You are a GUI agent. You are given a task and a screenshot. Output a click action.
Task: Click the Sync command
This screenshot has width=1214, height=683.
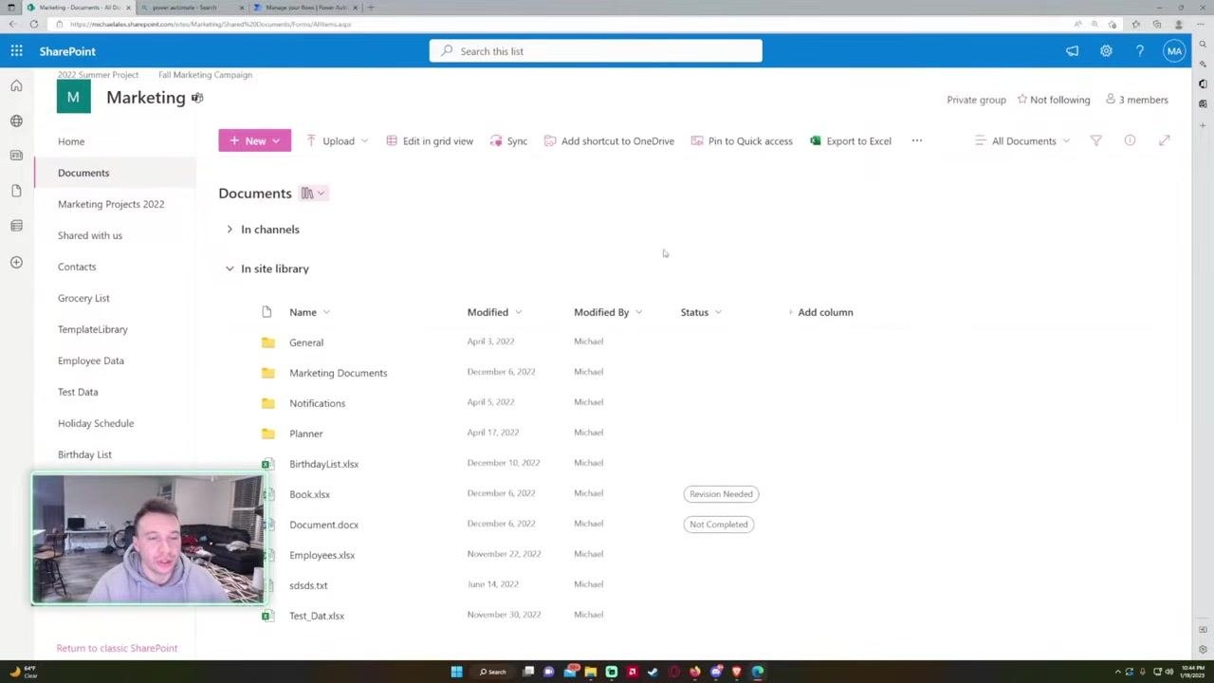click(x=508, y=140)
